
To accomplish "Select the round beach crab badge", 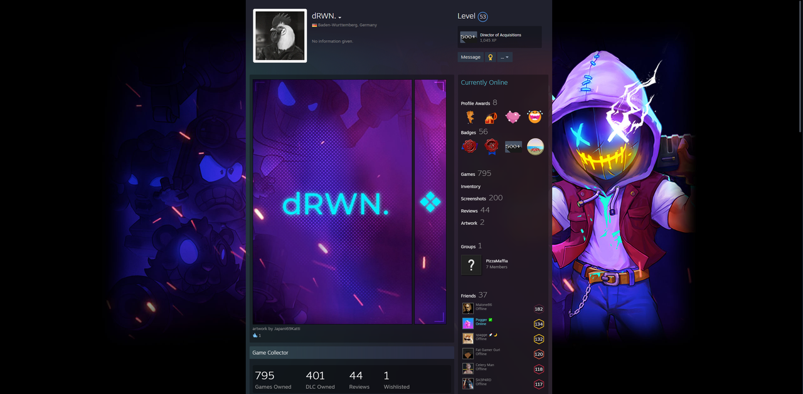I will click(535, 147).
